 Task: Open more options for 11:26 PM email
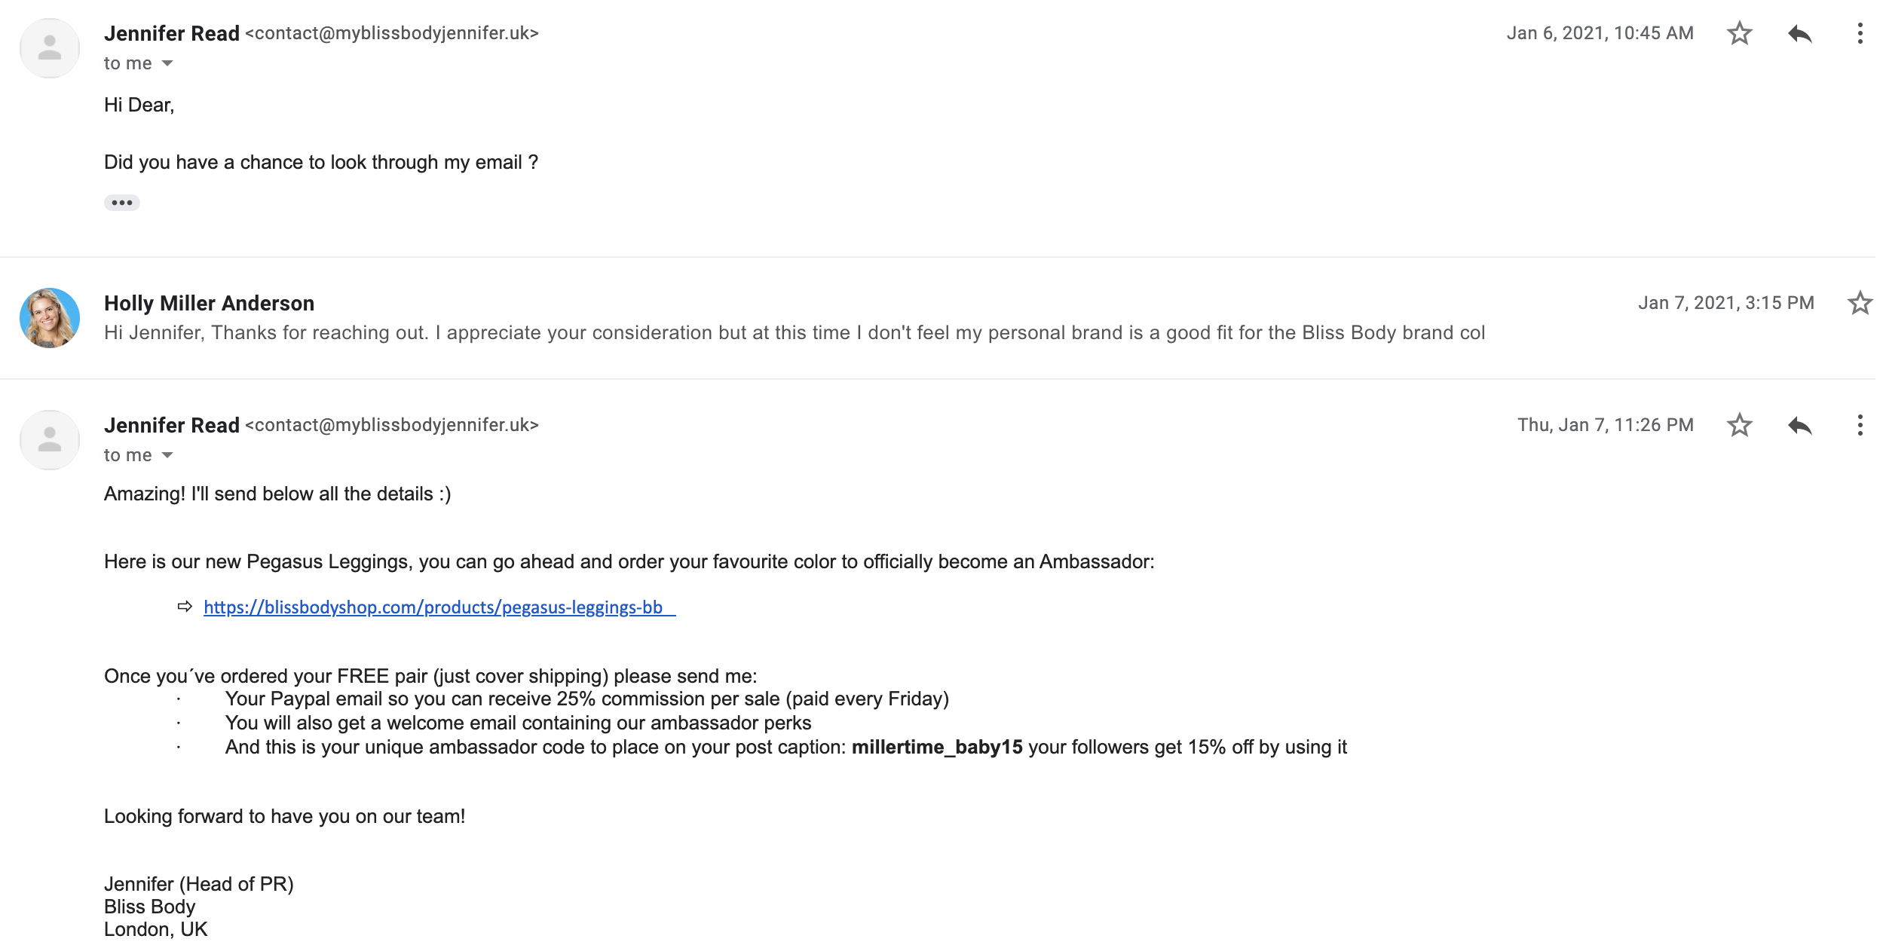click(x=1860, y=426)
